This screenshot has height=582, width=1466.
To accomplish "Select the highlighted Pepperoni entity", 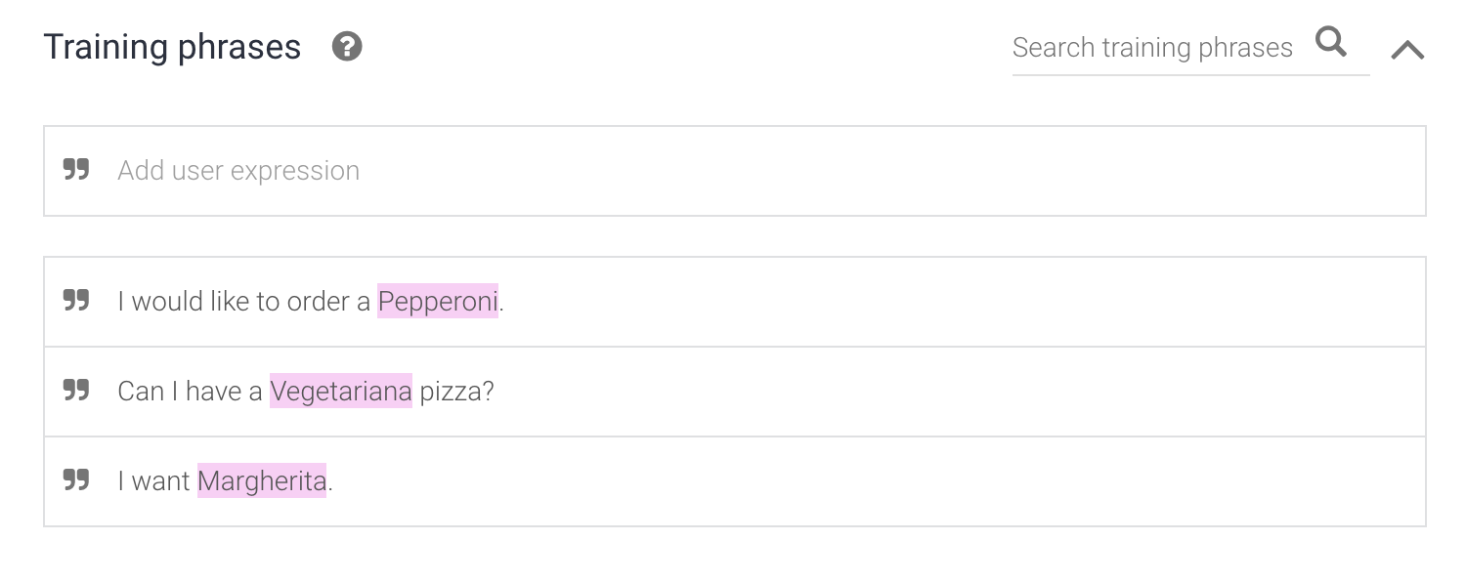I will pyautogui.click(x=438, y=302).
